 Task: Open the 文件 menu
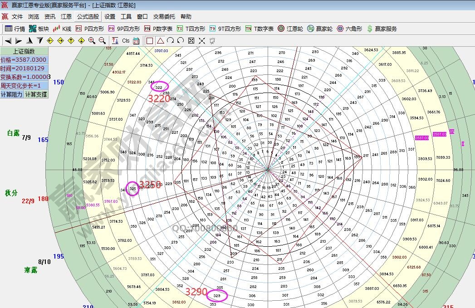tap(17, 17)
